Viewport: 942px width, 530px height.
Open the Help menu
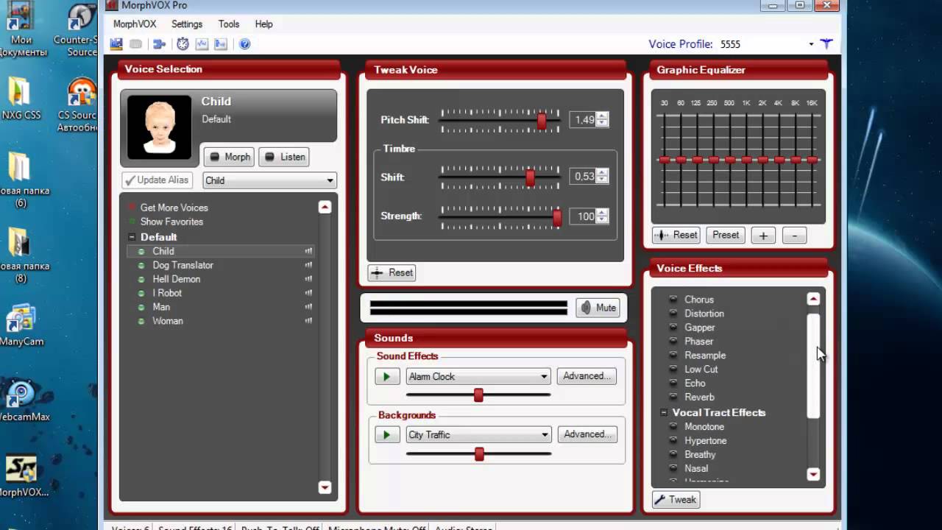pyautogui.click(x=263, y=24)
